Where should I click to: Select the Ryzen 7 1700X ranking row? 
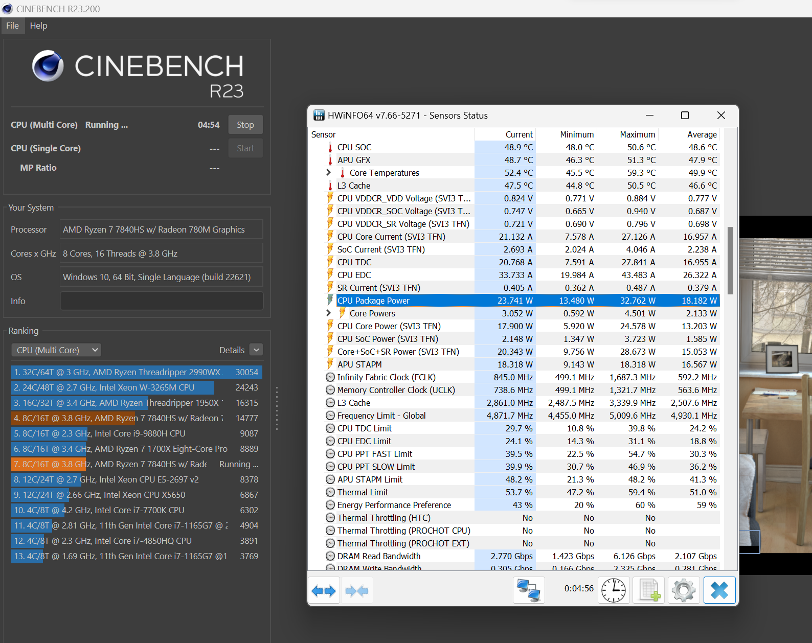click(137, 449)
